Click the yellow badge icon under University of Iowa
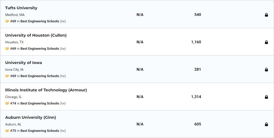This screenshot has width=274, height=138. (x=7, y=76)
